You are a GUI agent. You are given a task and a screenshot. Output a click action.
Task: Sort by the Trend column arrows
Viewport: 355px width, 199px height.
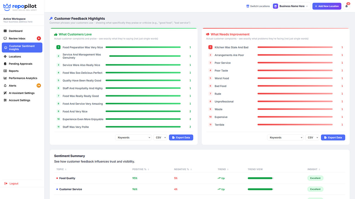228,169
